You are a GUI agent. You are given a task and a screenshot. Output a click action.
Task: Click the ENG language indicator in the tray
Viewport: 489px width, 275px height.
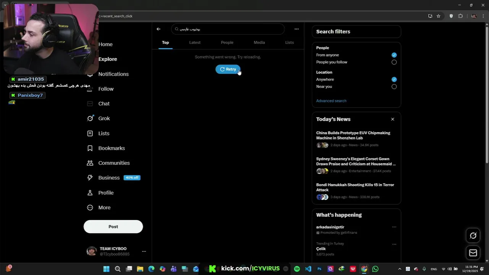434,269
